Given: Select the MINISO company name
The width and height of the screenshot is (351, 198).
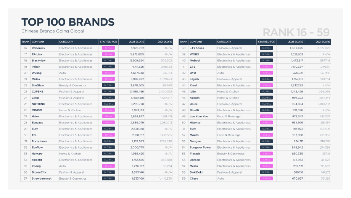Looking at the screenshot, I should click(37, 110).
